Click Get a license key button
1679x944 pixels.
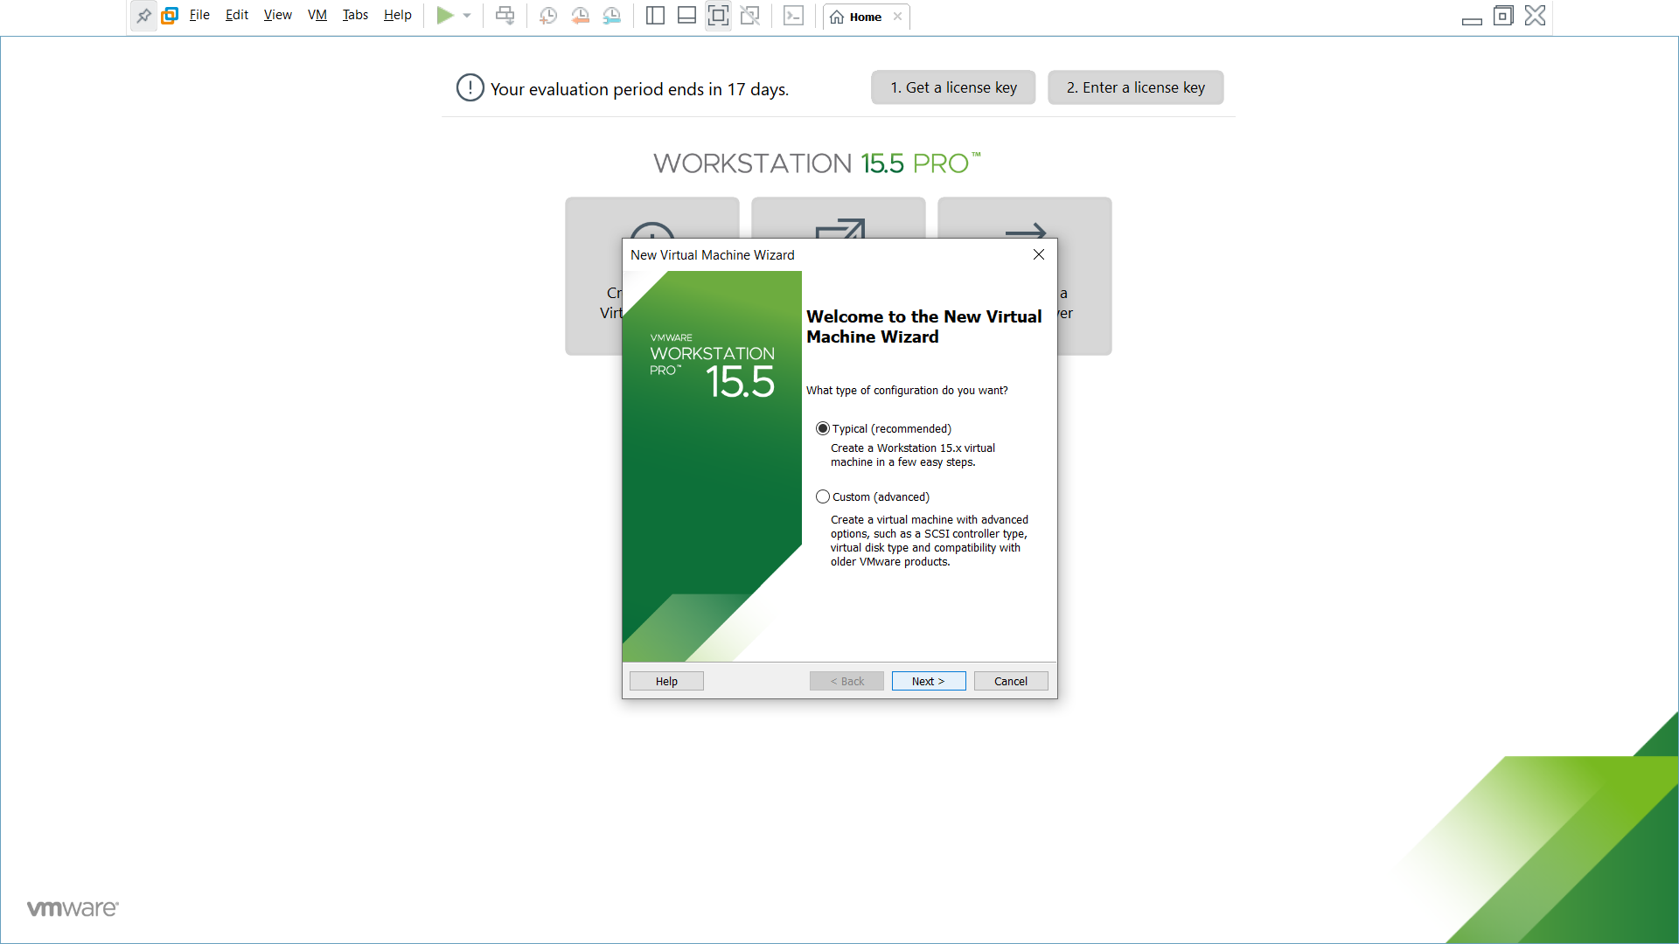[953, 87]
